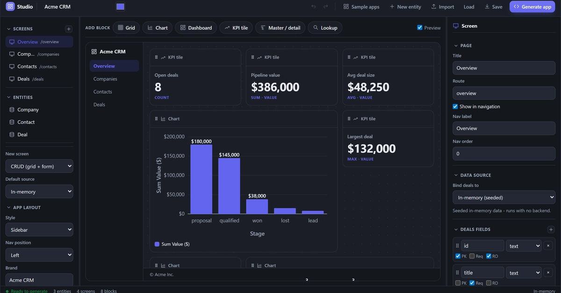
Task: Click the New entity button
Action: pyautogui.click(x=405, y=7)
